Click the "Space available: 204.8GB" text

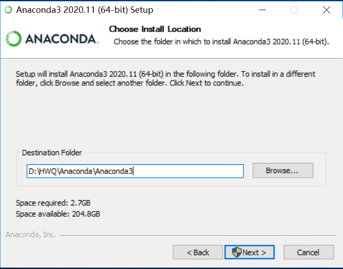coord(58,214)
